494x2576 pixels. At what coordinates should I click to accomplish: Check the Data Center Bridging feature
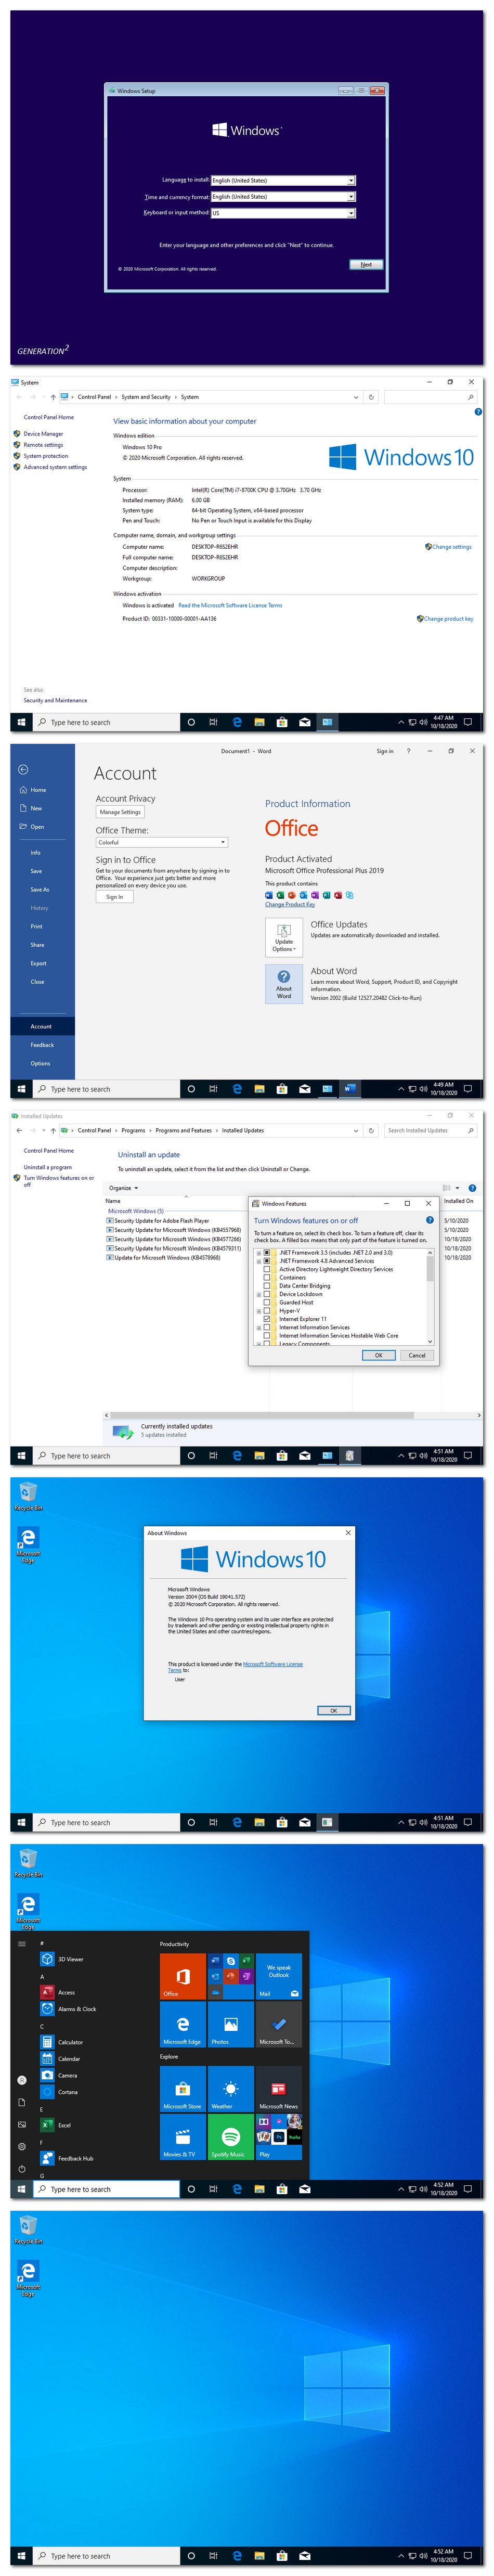[x=266, y=1286]
